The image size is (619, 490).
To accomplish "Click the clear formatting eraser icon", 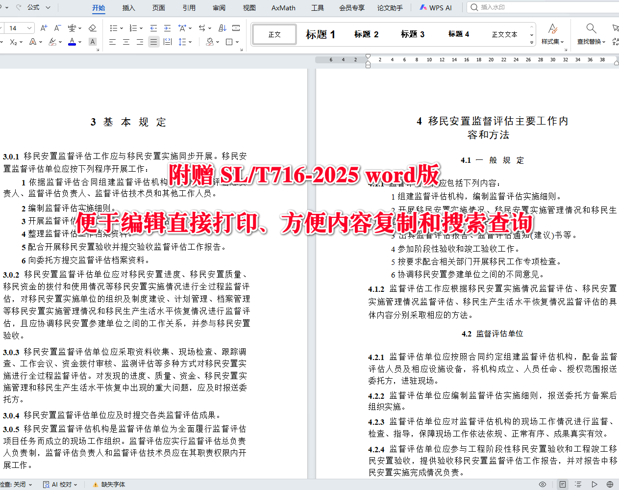I will click(x=93, y=28).
